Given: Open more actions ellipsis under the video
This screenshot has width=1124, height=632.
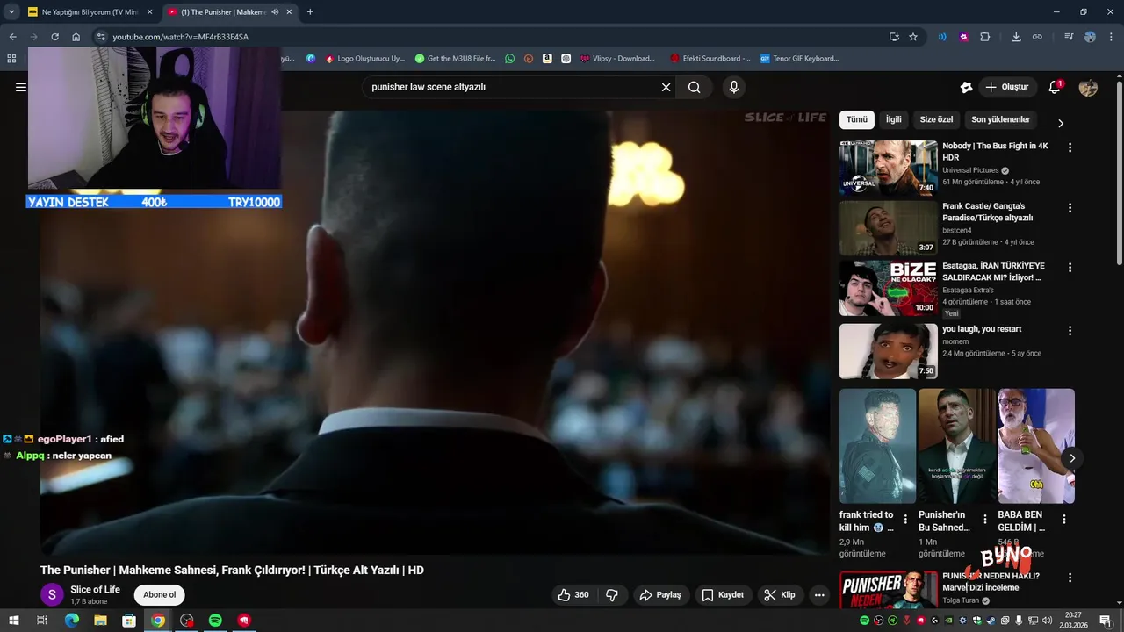Looking at the screenshot, I should click(818, 595).
